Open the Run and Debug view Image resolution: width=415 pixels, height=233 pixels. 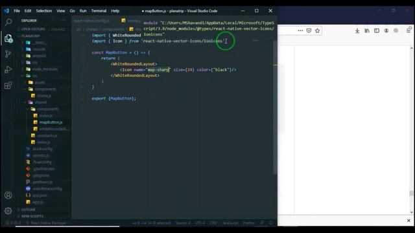point(8,69)
